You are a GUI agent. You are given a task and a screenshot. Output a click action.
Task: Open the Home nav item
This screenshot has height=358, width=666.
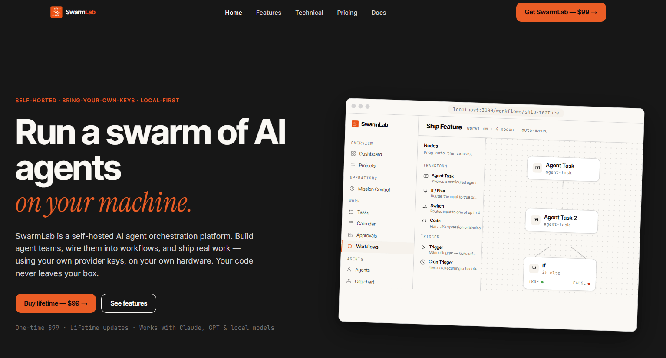234,13
